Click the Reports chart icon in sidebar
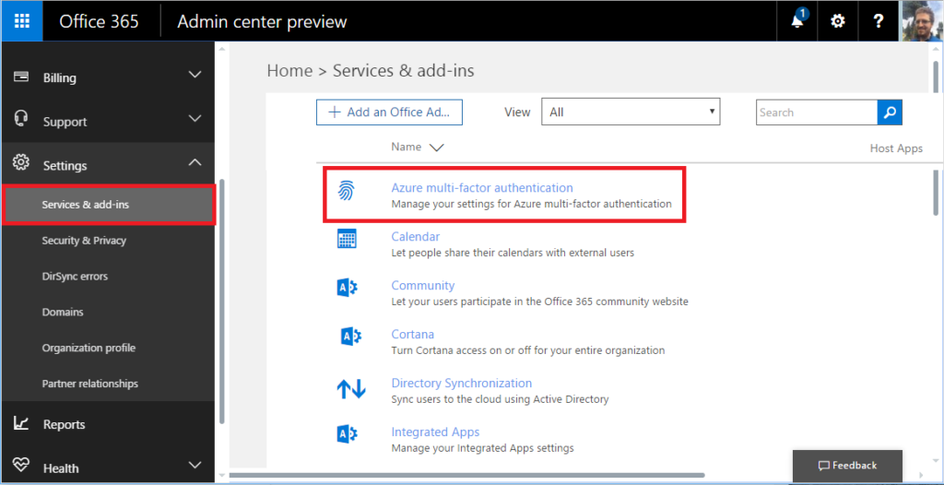944x485 pixels. click(22, 423)
